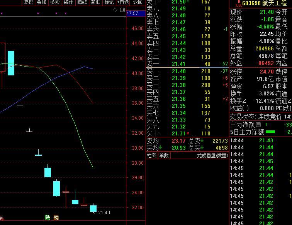
Task: Click the 交易状态: 连续竞价 status line
Action: coord(261,117)
